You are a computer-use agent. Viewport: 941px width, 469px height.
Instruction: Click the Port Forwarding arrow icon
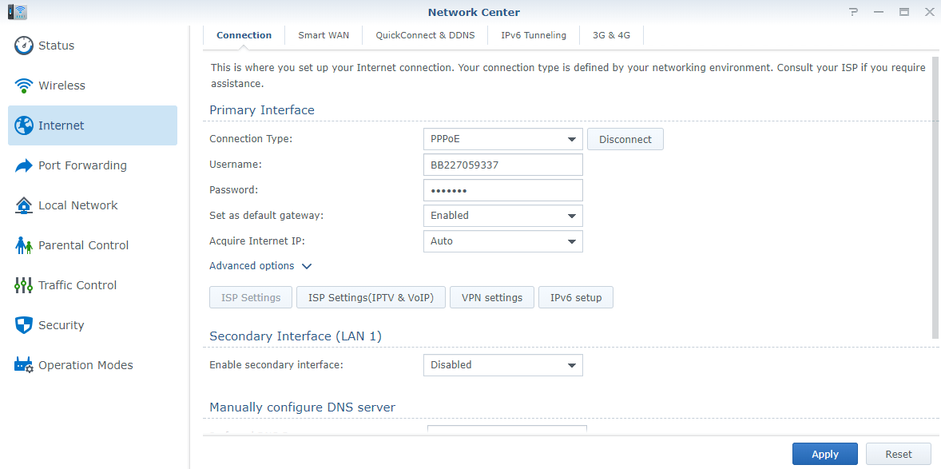click(25, 165)
